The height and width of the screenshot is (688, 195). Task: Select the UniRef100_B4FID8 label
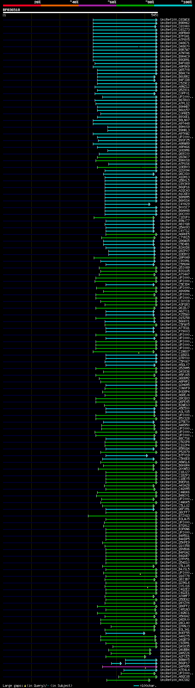175,80
